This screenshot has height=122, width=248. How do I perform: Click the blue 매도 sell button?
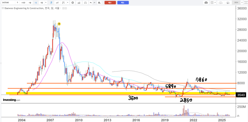123,3
